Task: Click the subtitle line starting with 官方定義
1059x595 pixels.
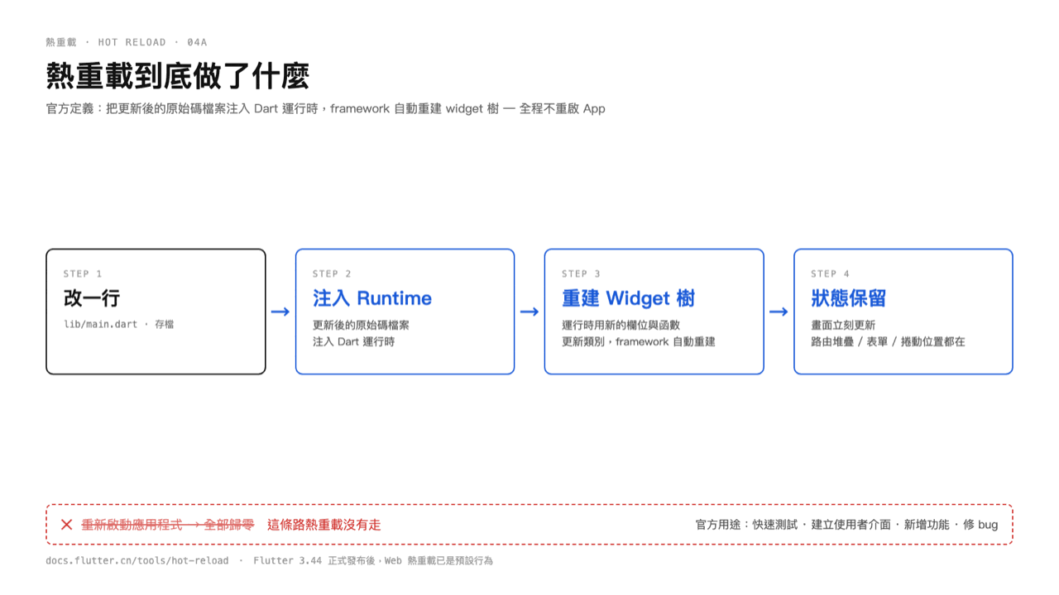Action: (x=326, y=108)
